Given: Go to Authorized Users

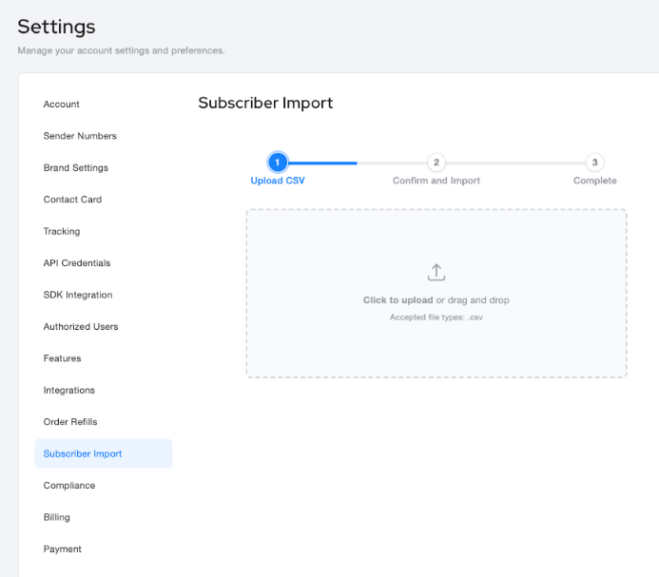Looking at the screenshot, I should click(81, 327).
